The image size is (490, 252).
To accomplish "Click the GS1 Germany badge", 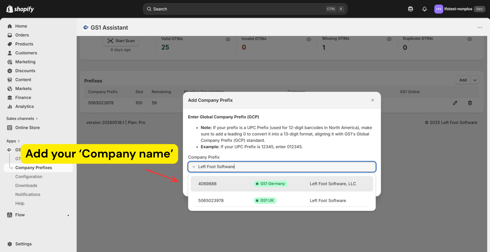I will pyautogui.click(x=271, y=184).
